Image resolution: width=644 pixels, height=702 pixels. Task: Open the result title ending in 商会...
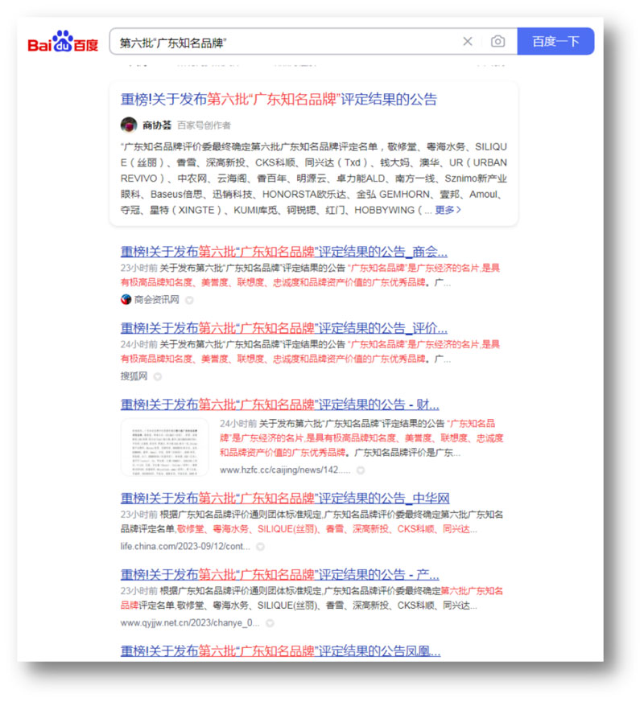tap(284, 252)
